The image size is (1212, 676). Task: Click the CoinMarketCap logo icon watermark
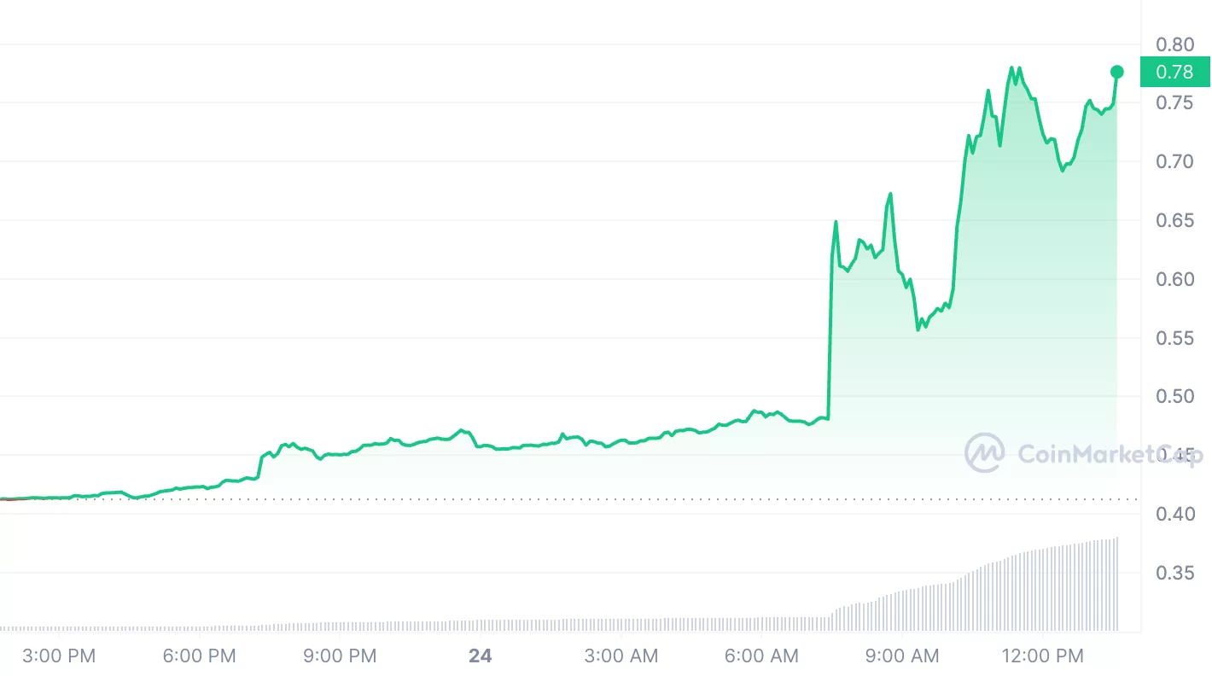(x=984, y=453)
